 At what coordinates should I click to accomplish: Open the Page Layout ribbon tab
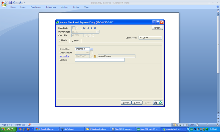[x=36, y=7]
